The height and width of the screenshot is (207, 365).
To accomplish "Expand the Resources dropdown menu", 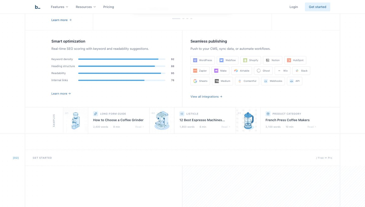I will [x=86, y=7].
